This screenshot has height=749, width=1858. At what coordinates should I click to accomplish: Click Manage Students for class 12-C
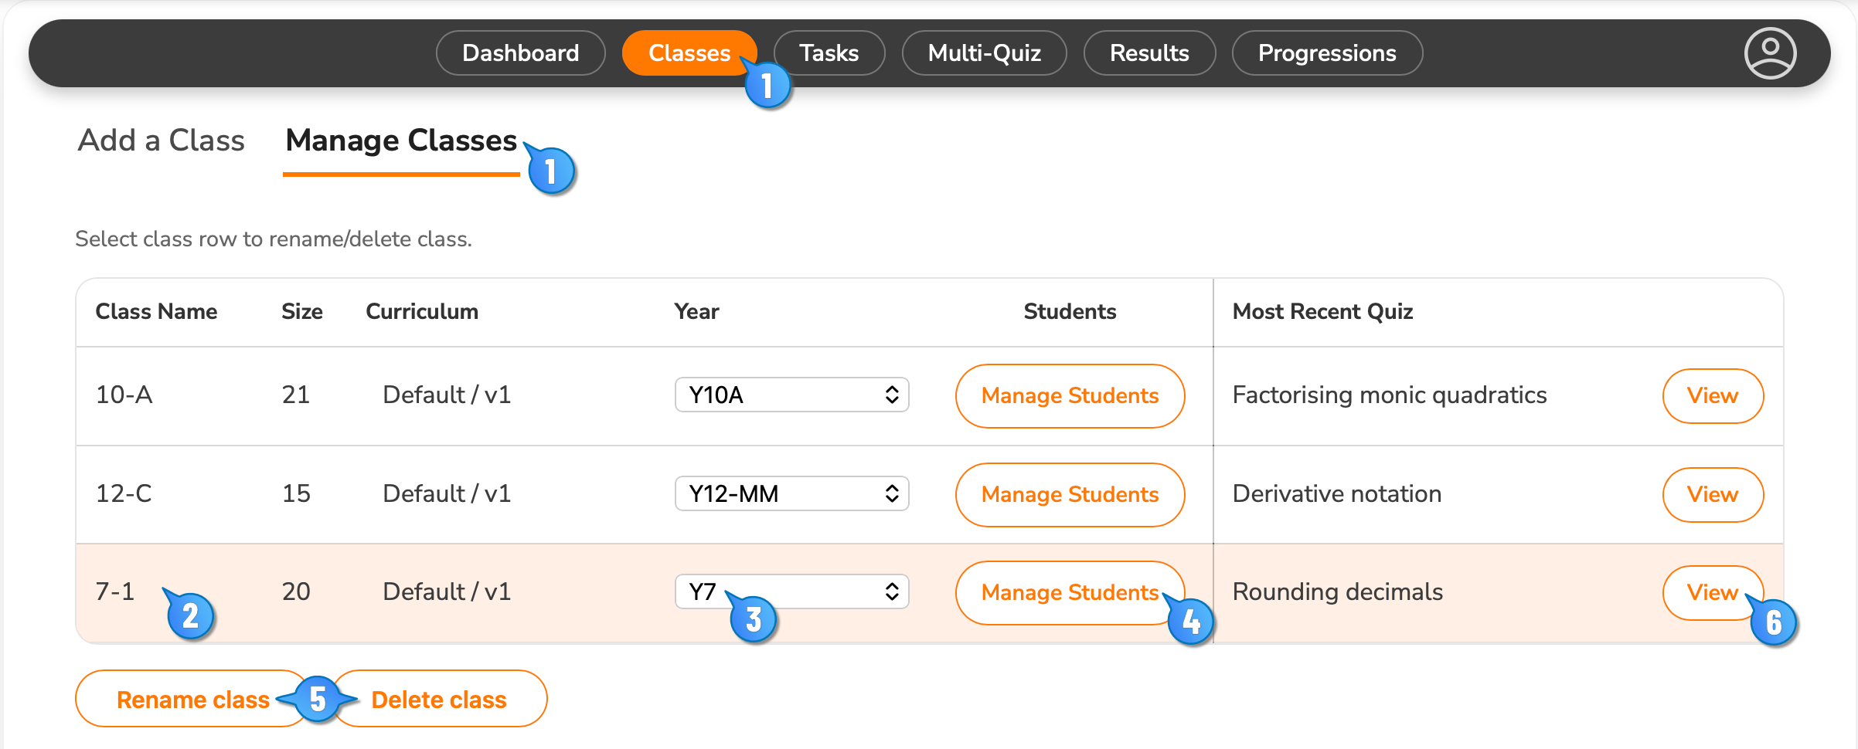tap(1070, 495)
